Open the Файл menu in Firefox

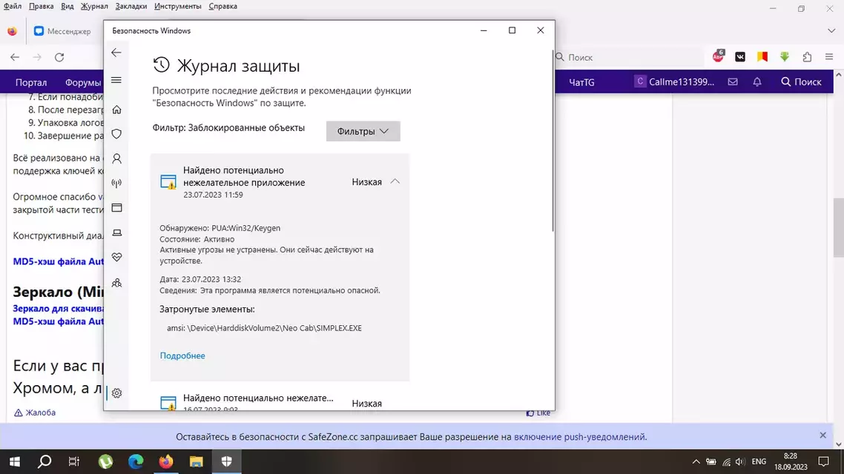click(x=13, y=7)
